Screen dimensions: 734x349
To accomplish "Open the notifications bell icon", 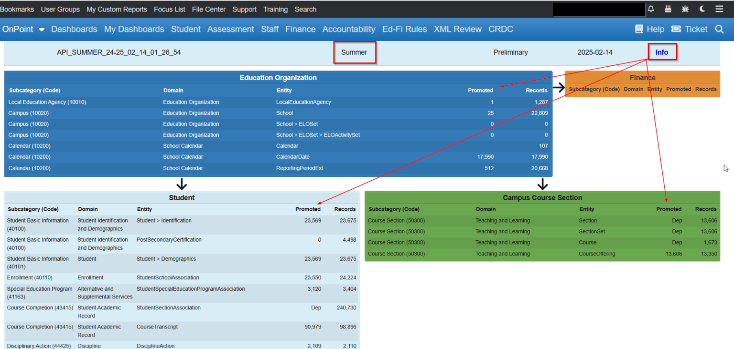I will coord(650,9).
